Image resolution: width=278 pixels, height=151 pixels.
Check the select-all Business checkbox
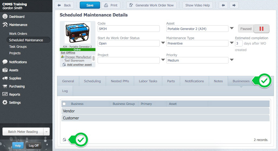coord(64,104)
